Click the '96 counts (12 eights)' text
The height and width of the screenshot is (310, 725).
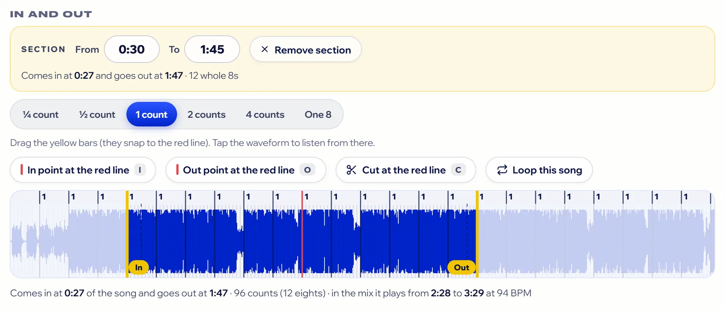click(x=280, y=293)
